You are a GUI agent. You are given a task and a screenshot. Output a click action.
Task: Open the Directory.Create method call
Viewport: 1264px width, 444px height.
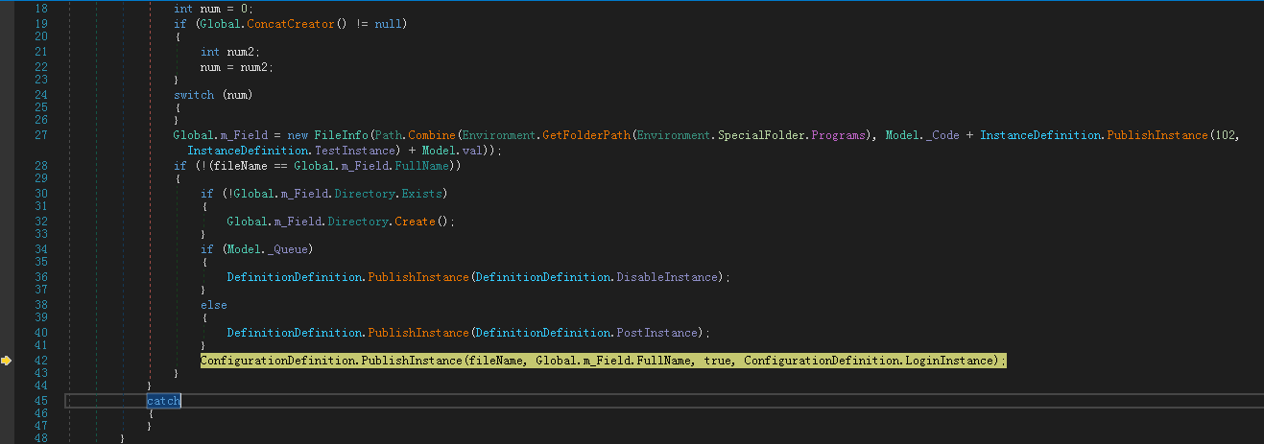(415, 221)
